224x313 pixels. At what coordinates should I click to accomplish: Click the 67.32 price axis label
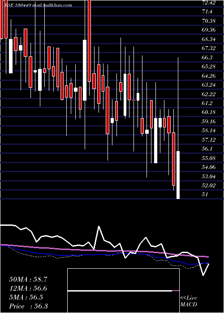coord(209,48)
